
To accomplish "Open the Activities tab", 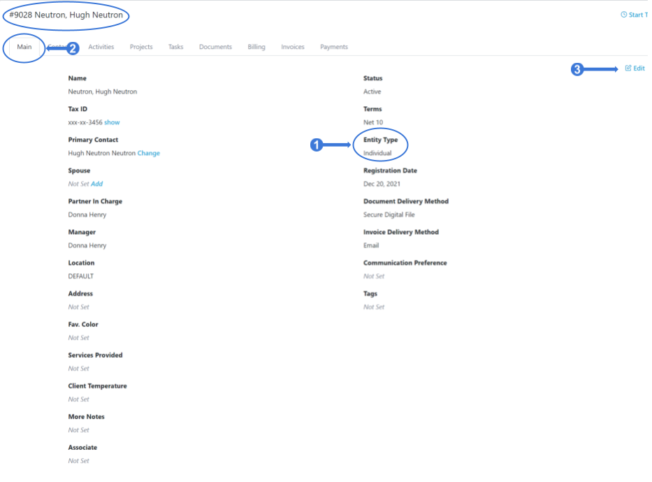I will tap(101, 48).
